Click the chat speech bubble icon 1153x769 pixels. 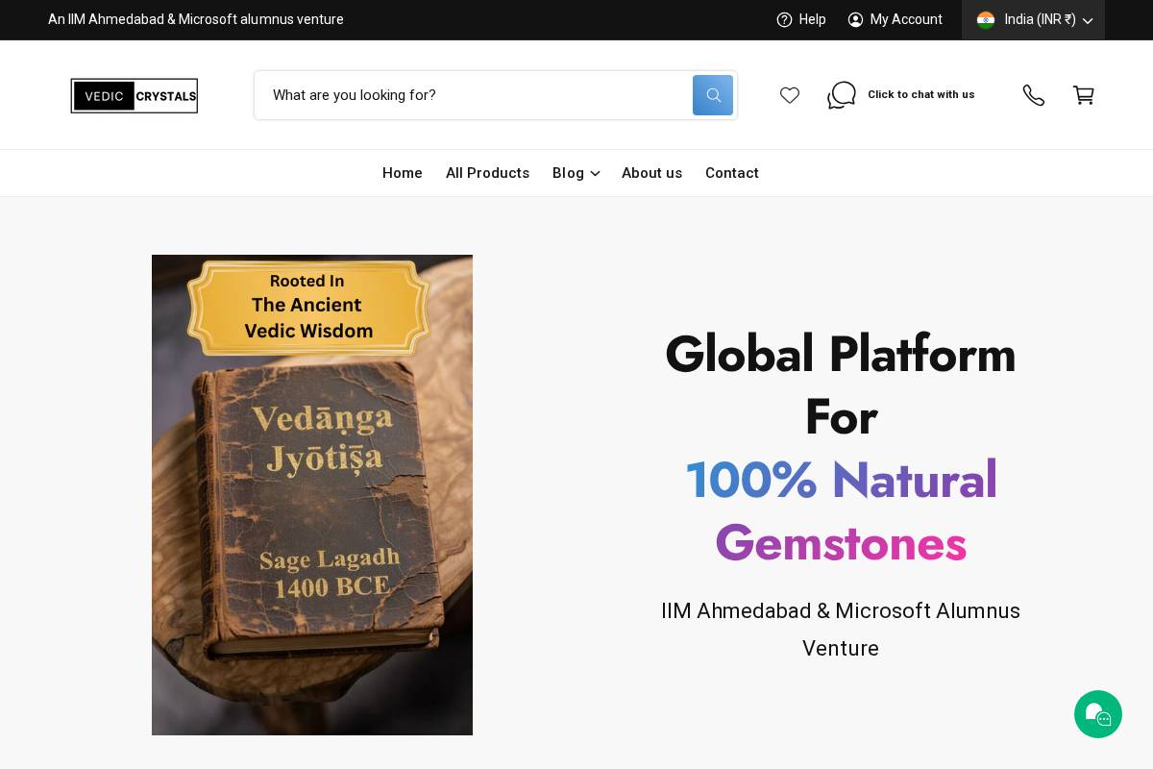pos(842,95)
